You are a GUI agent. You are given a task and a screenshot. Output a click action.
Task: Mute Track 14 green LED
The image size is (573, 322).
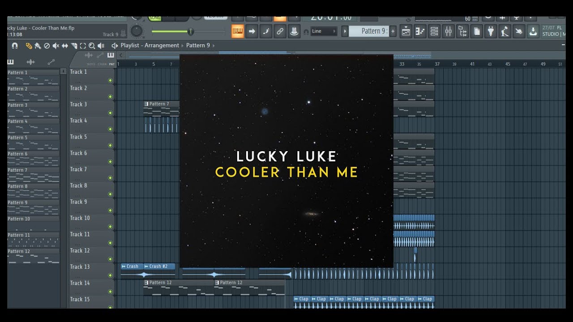point(110,292)
